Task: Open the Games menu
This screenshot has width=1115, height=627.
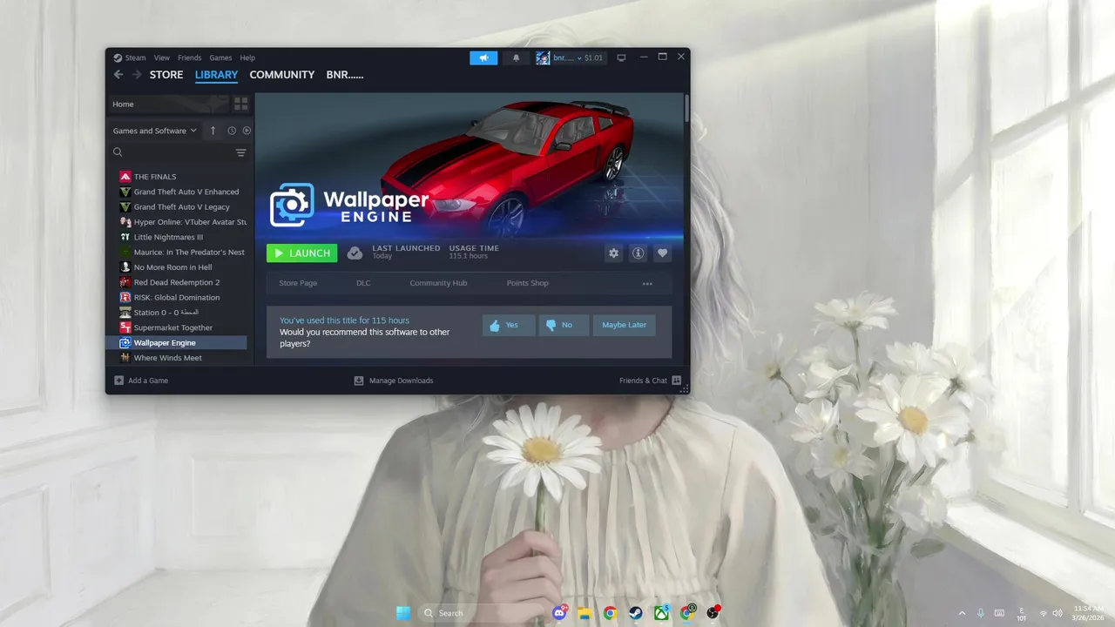Action: (220, 57)
